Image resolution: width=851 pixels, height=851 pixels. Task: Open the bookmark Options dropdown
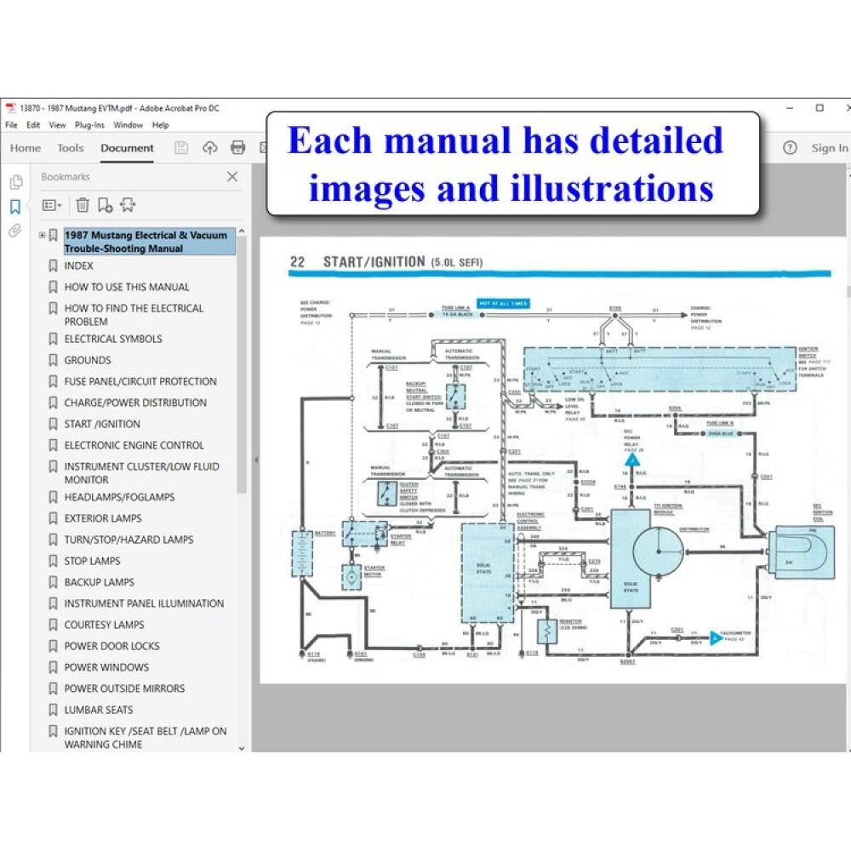coord(52,205)
